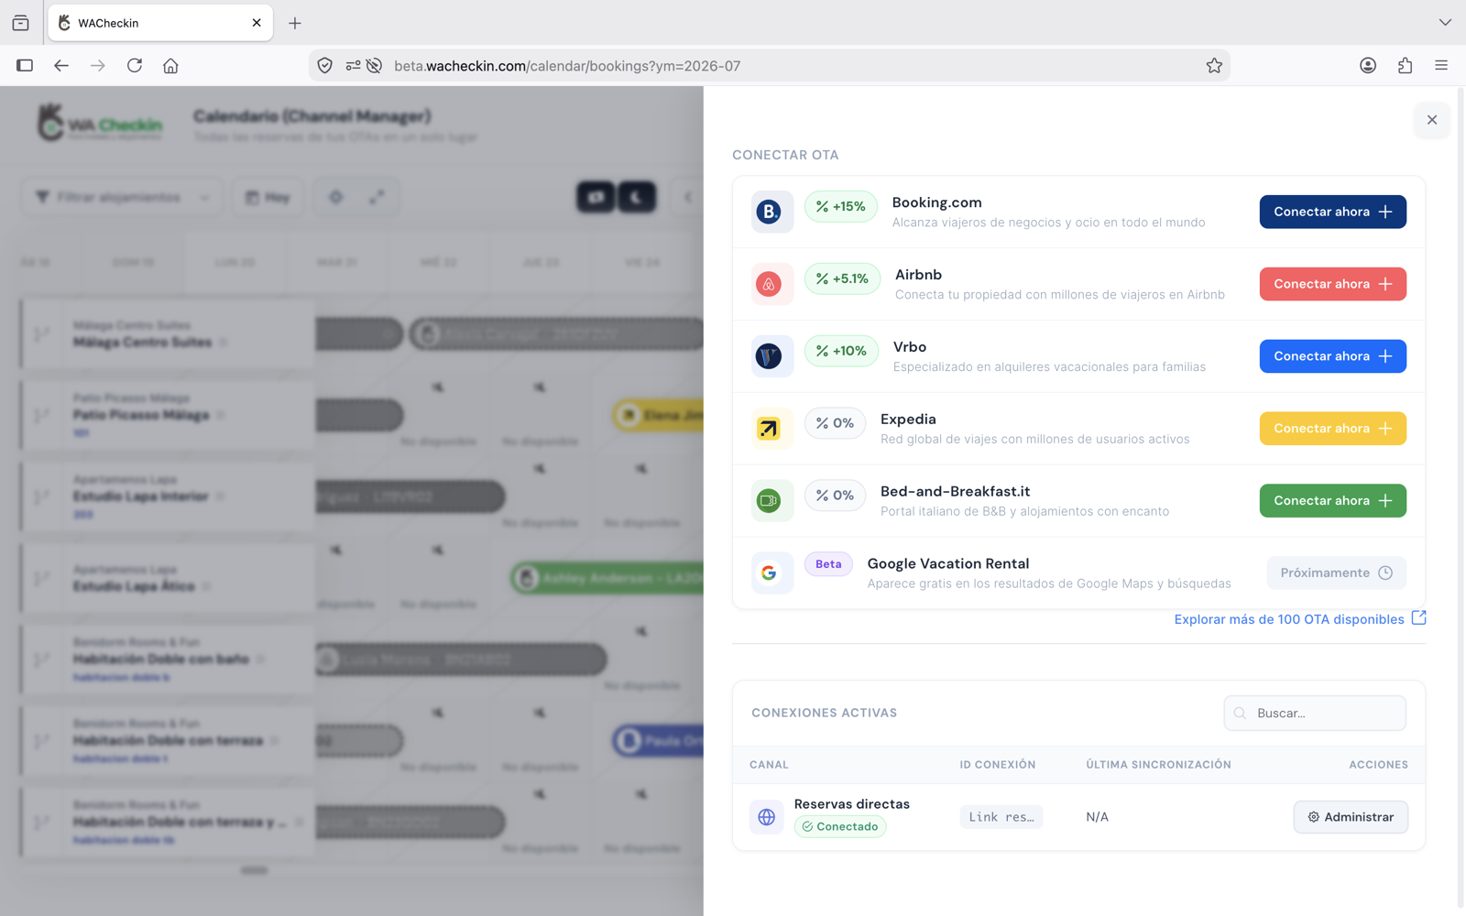Click the WA Checkin logo
Screen dimensions: 1466x916
[101, 124]
